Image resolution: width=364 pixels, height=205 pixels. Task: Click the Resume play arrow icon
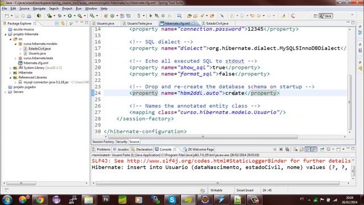[x=151, y=16]
